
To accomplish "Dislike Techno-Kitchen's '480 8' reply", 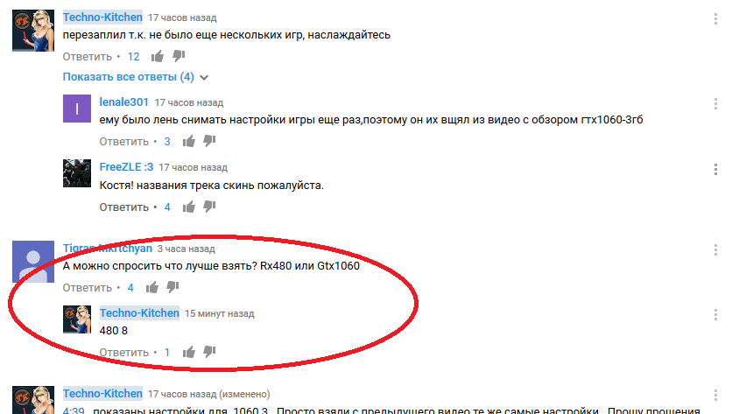I will click(x=209, y=352).
